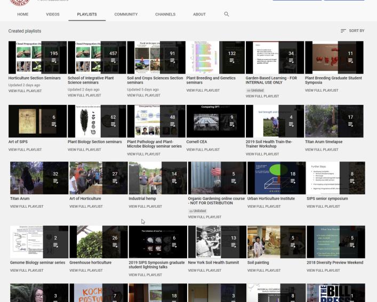The width and height of the screenshot is (377, 302).
Task: Click playlist icon on the 32-video Titan Arum thumbnail
Action: [x=55, y=181]
